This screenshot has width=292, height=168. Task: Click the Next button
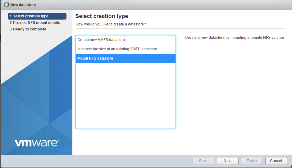click(228, 161)
